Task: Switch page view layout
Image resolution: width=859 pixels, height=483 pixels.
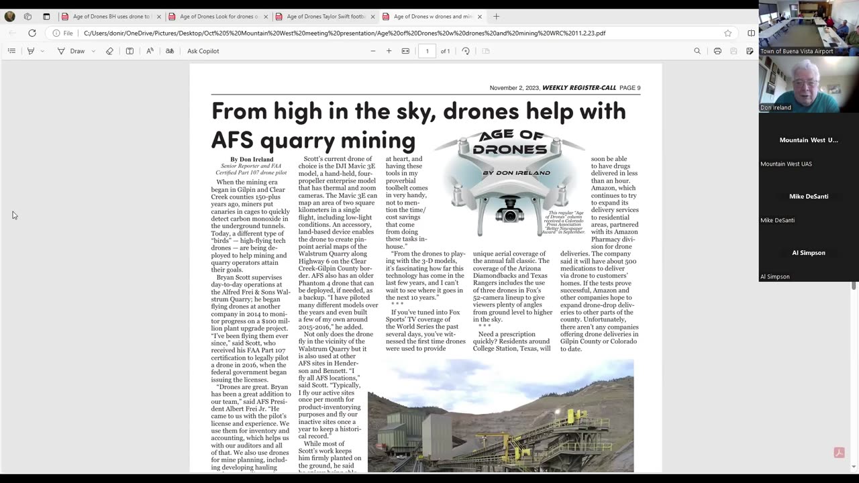Action: [486, 51]
